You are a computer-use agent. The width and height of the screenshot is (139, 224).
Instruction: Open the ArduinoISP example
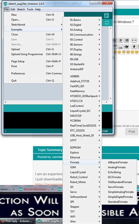click(x=82, y=69)
